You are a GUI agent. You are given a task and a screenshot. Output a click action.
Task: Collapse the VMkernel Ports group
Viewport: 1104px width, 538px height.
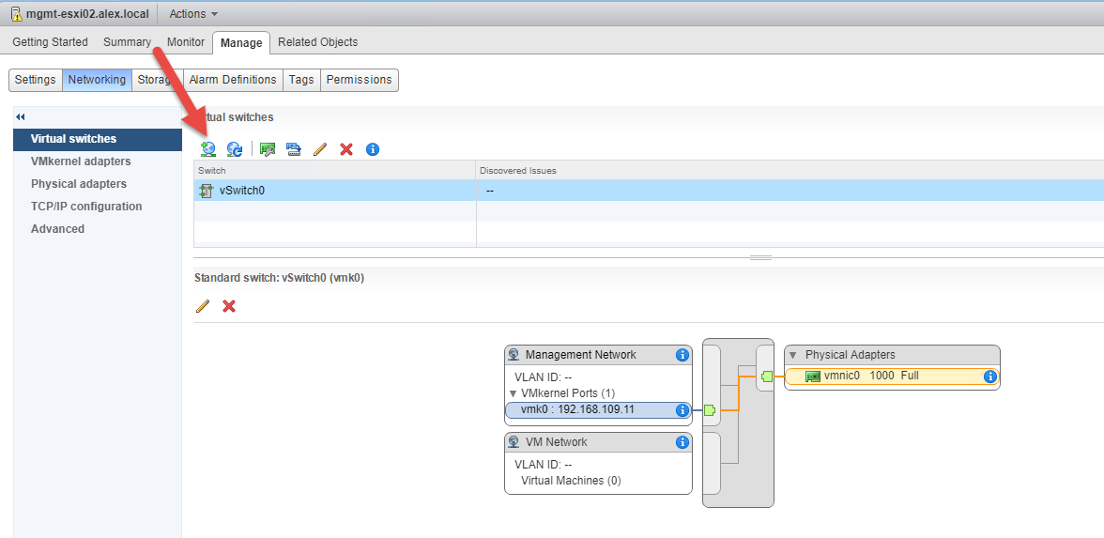click(514, 393)
